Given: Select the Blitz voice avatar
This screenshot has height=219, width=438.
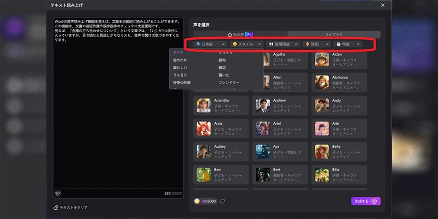Looking at the screenshot, I should point(322,175).
